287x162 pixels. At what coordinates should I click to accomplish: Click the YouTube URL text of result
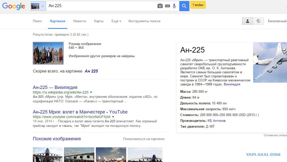click(72, 117)
